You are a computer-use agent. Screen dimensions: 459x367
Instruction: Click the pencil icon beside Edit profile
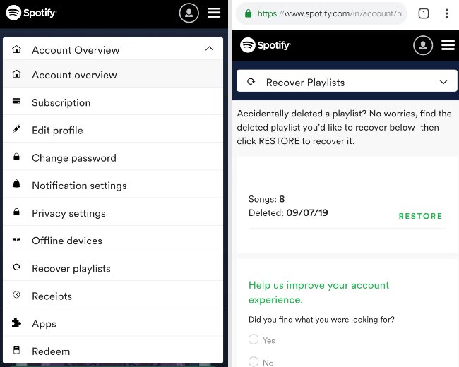(17, 128)
